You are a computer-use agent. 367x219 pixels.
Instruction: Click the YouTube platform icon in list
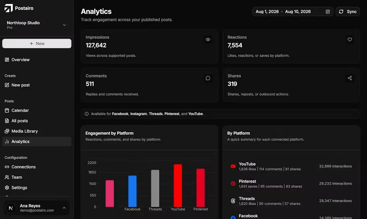click(x=233, y=166)
